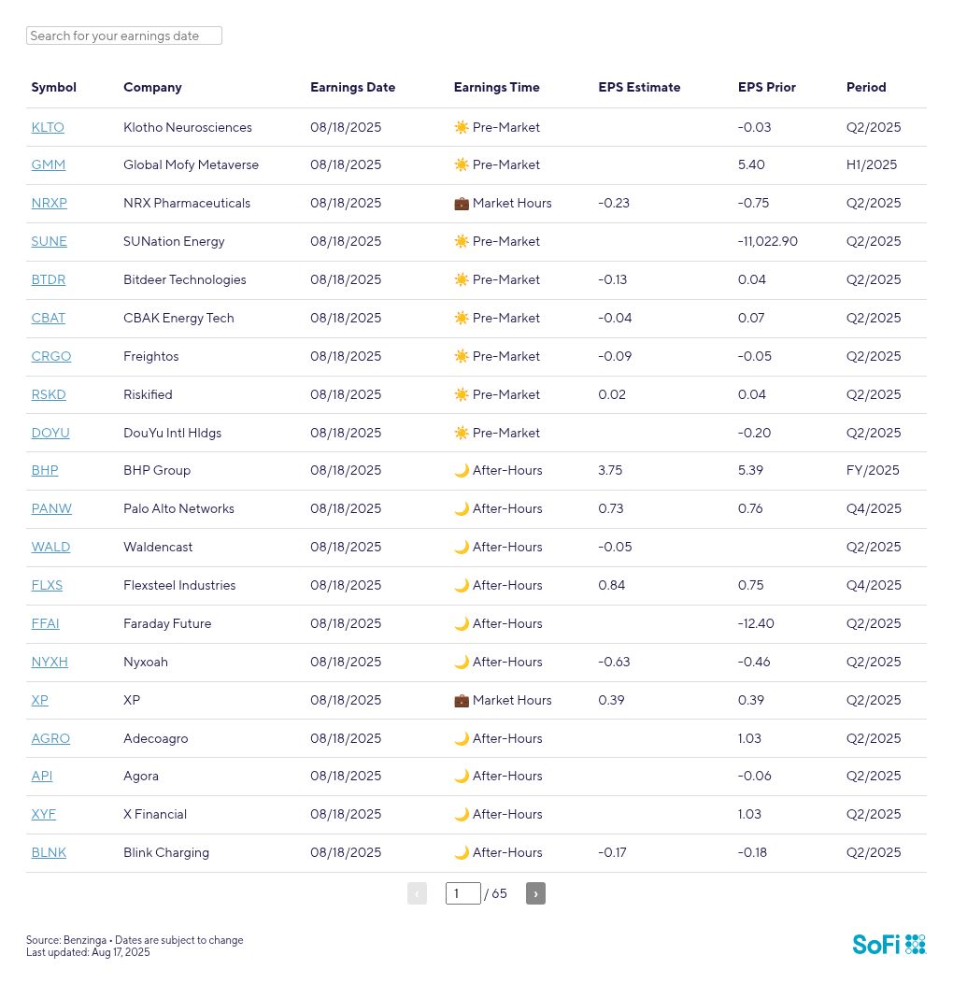The image size is (953, 984).
Task: Click the moon icon in the Palo Alto Networks row
Action: [462, 509]
